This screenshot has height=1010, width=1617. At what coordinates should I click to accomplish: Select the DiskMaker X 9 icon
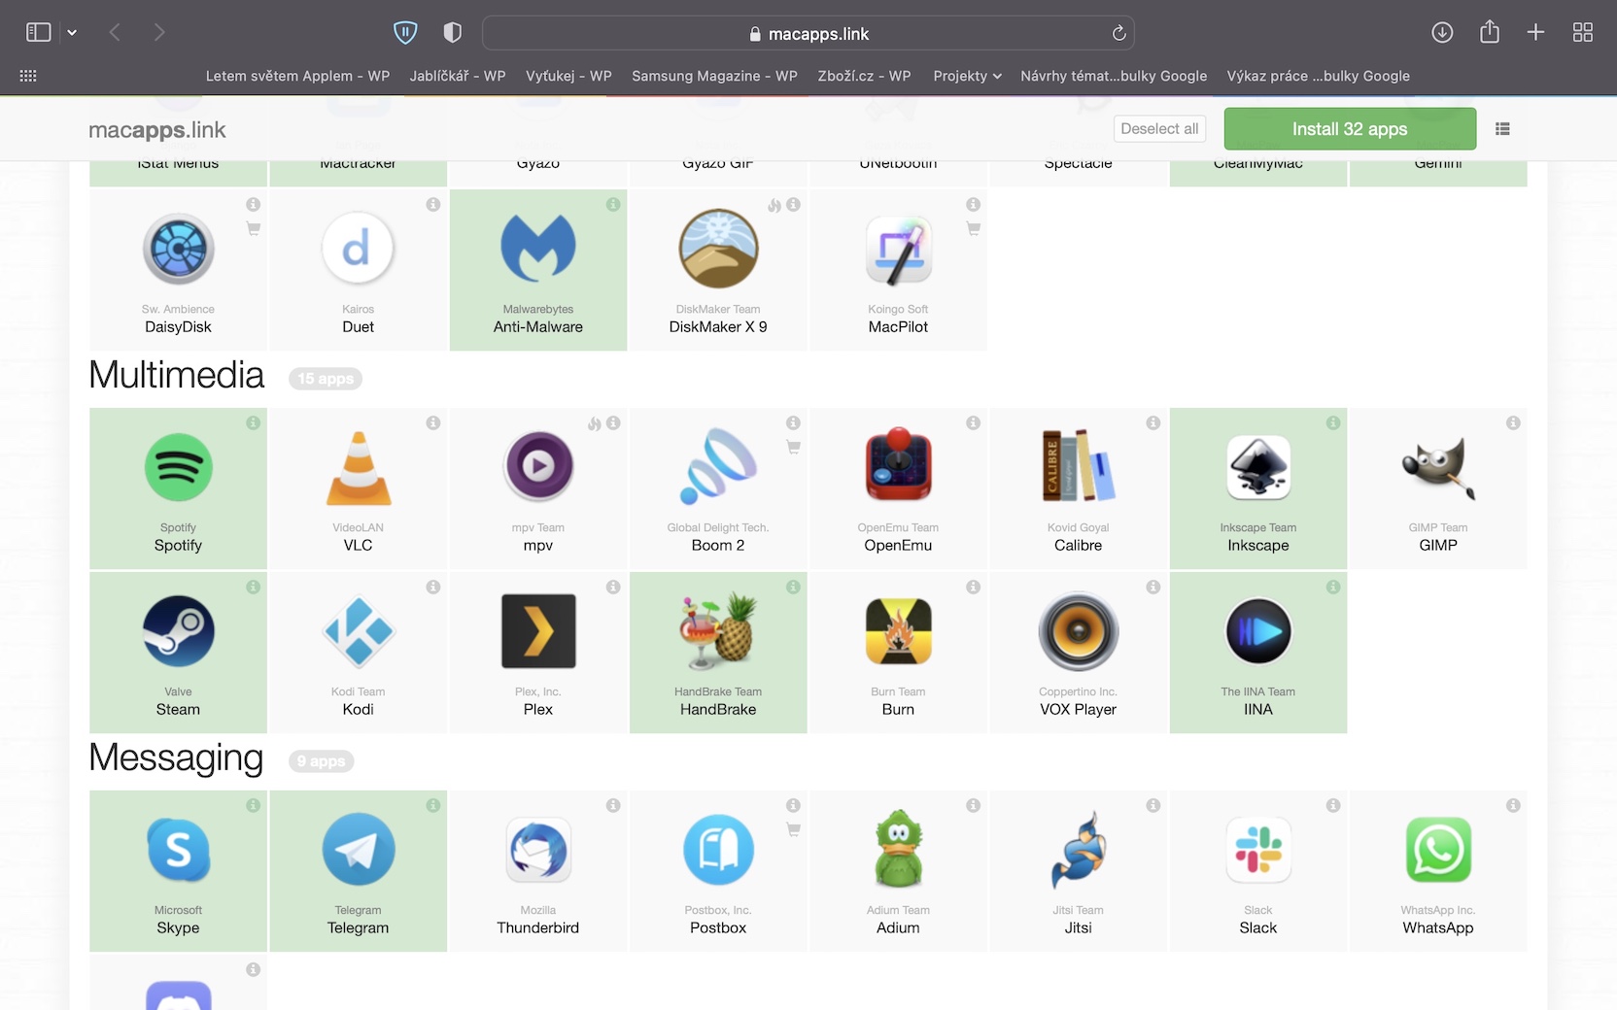coord(718,249)
